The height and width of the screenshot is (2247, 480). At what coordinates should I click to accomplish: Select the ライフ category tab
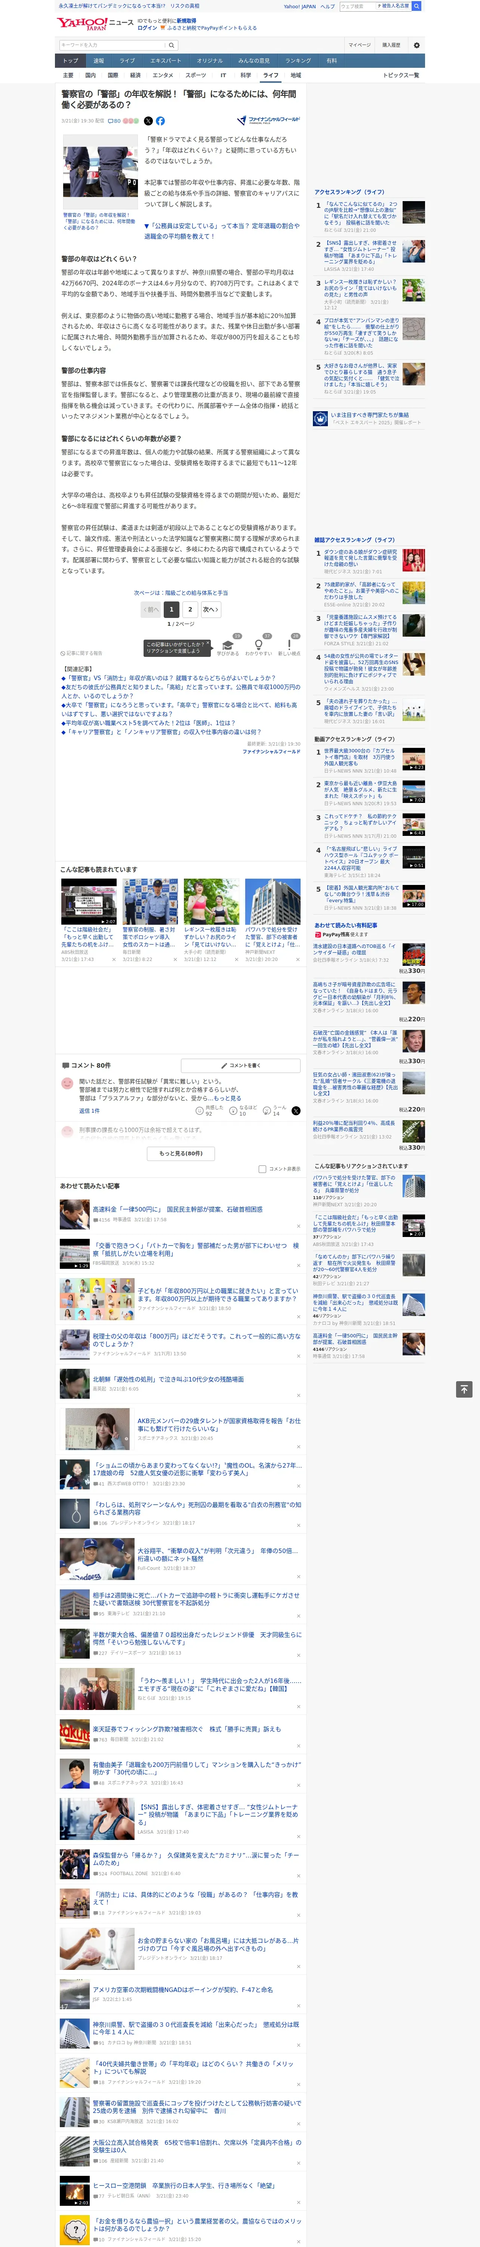[x=271, y=75]
